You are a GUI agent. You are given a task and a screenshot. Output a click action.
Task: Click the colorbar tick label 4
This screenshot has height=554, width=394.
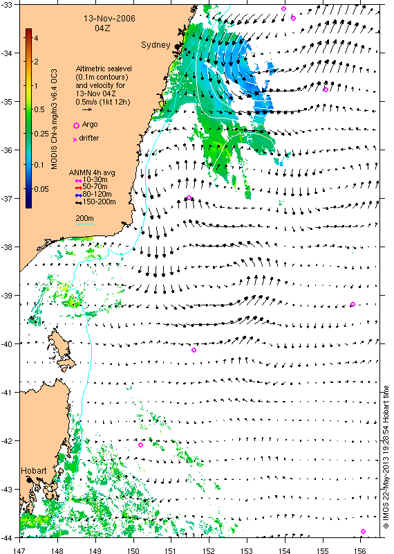pos(37,38)
